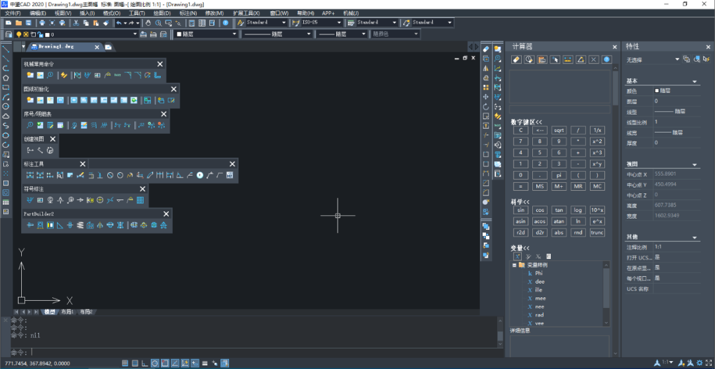Screen dimensions: 715x369
Task: Click the Layer Properties Manager icon
Action: [x=8, y=34]
